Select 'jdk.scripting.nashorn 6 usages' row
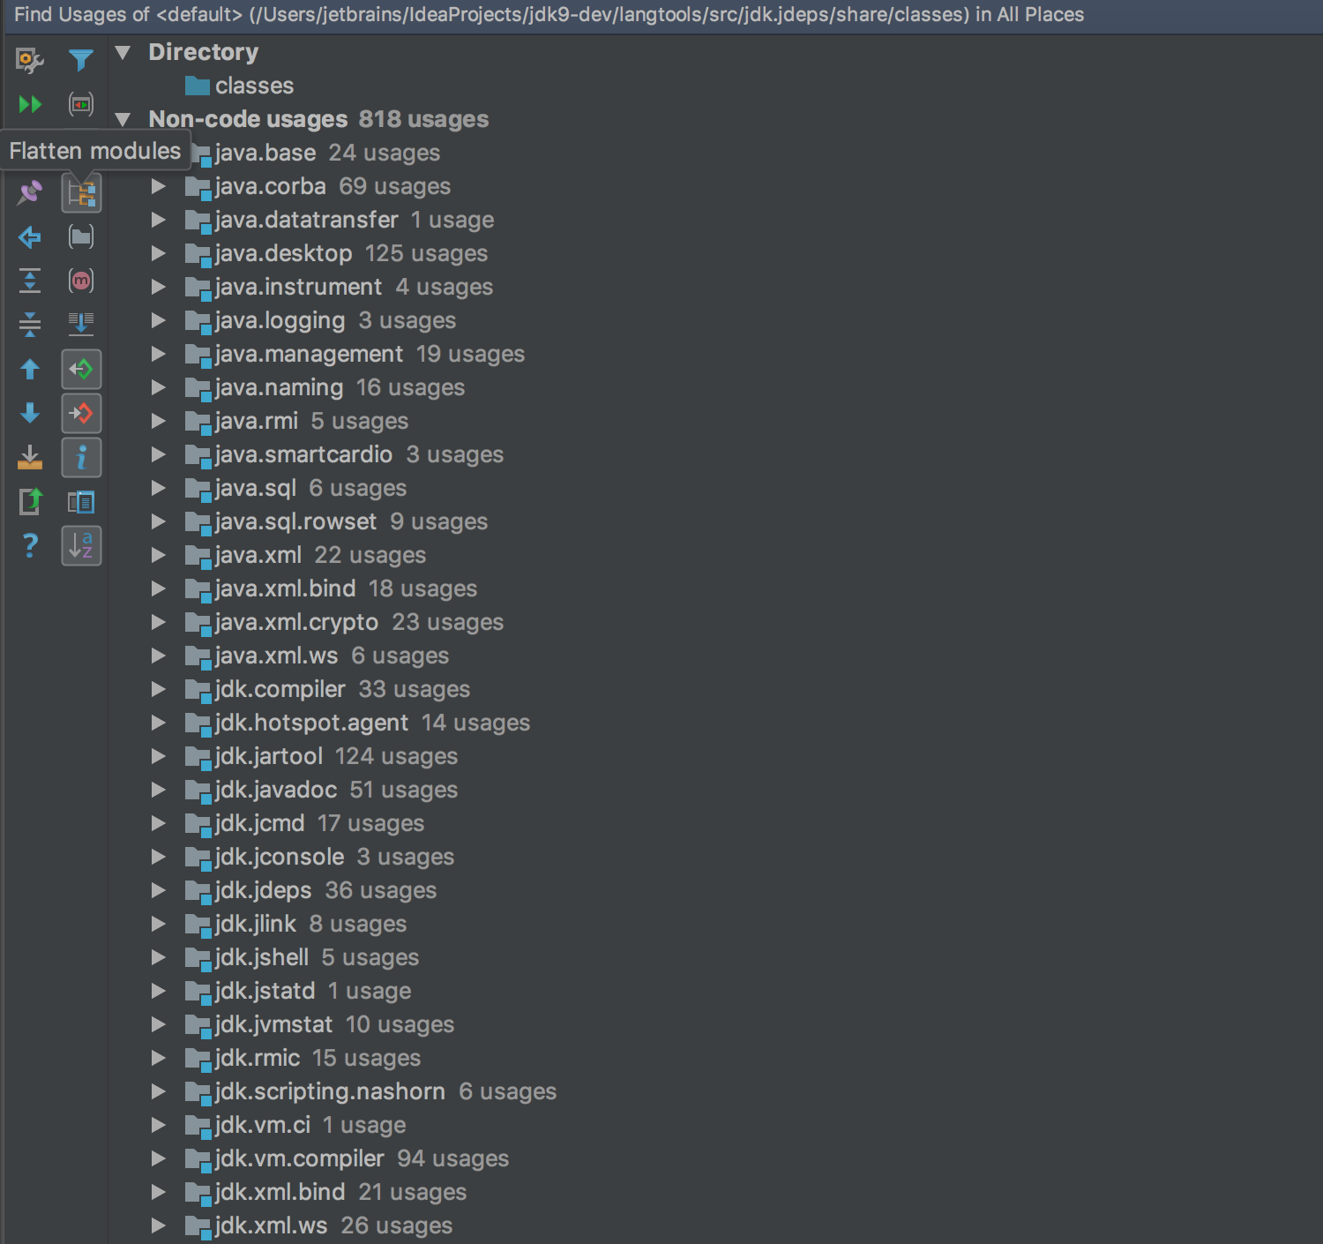The width and height of the screenshot is (1323, 1244). coord(370,1091)
